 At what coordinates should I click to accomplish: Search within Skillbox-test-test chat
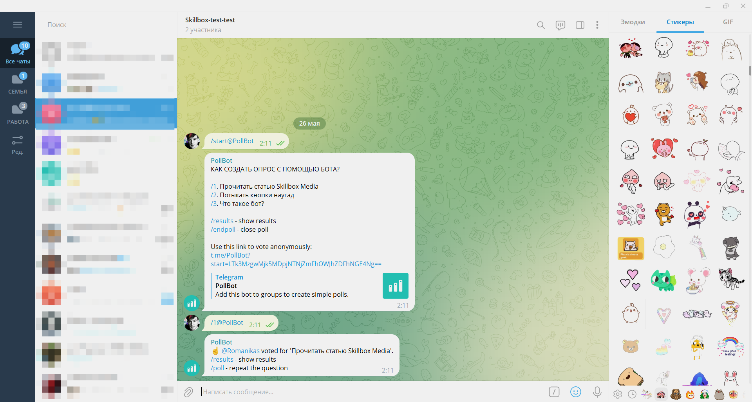click(x=541, y=25)
